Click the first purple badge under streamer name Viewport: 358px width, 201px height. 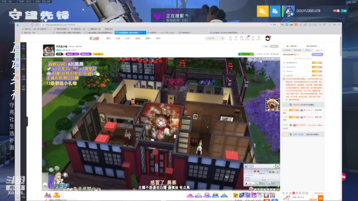[72, 54]
